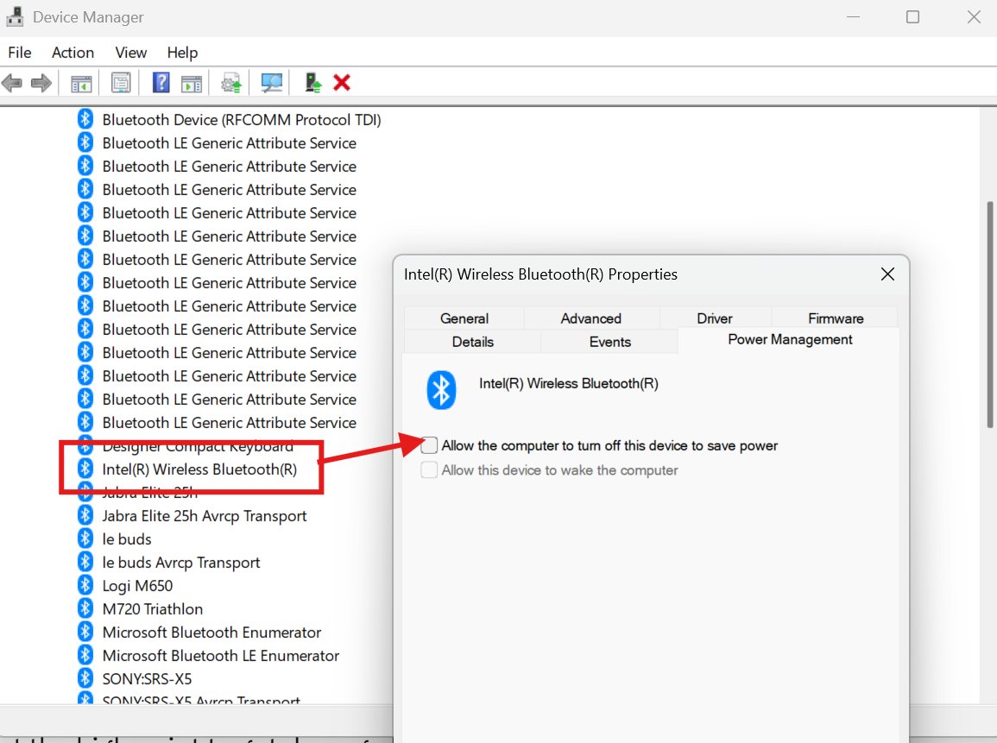This screenshot has height=743, width=997.
Task: Open the Action menu
Action: [x=73, y=53]
